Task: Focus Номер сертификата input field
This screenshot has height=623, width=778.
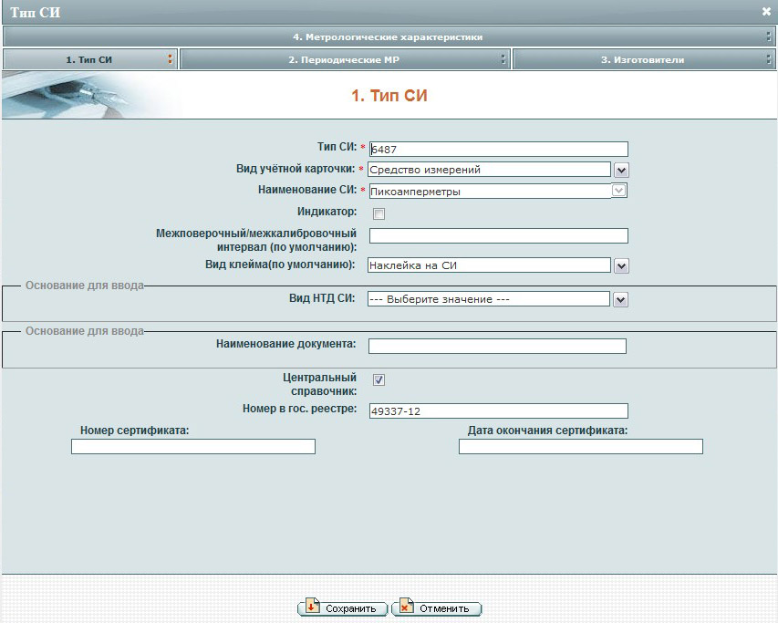Action: pyautogui.click(x=193, y=446)
